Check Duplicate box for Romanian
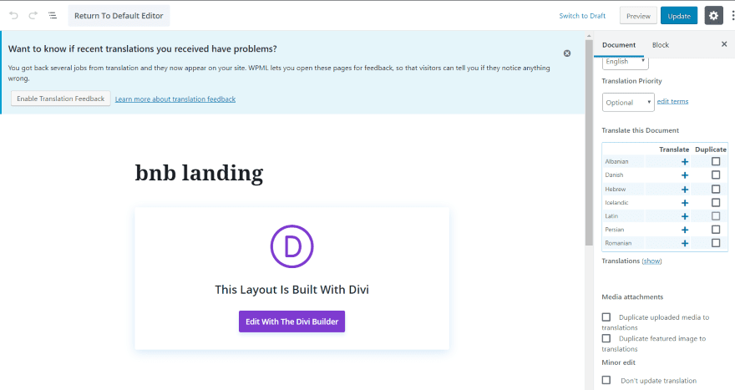Image resolution: width=735 pixels, height=390 pixels. [716, 243]
